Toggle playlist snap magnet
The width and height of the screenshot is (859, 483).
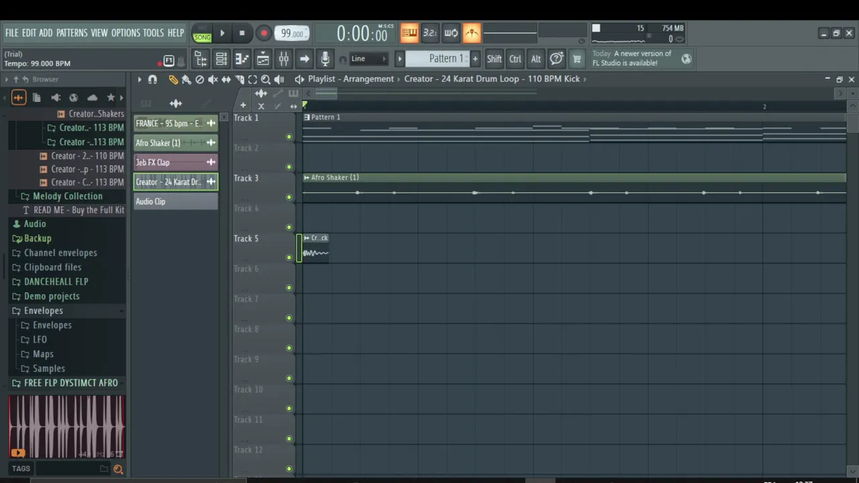(x=152, y=79)
